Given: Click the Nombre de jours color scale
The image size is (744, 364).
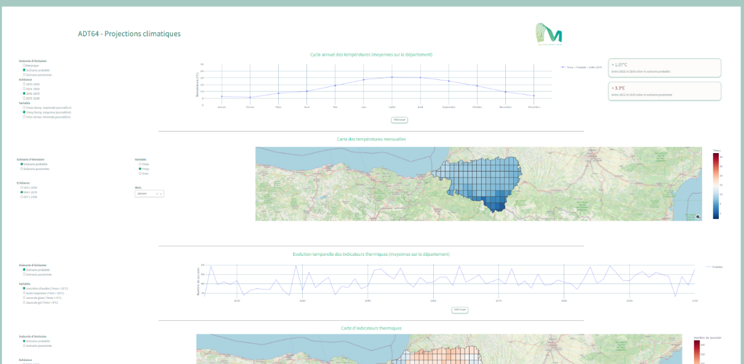Looking at the screenshot, I should click(x=697, y=352).
